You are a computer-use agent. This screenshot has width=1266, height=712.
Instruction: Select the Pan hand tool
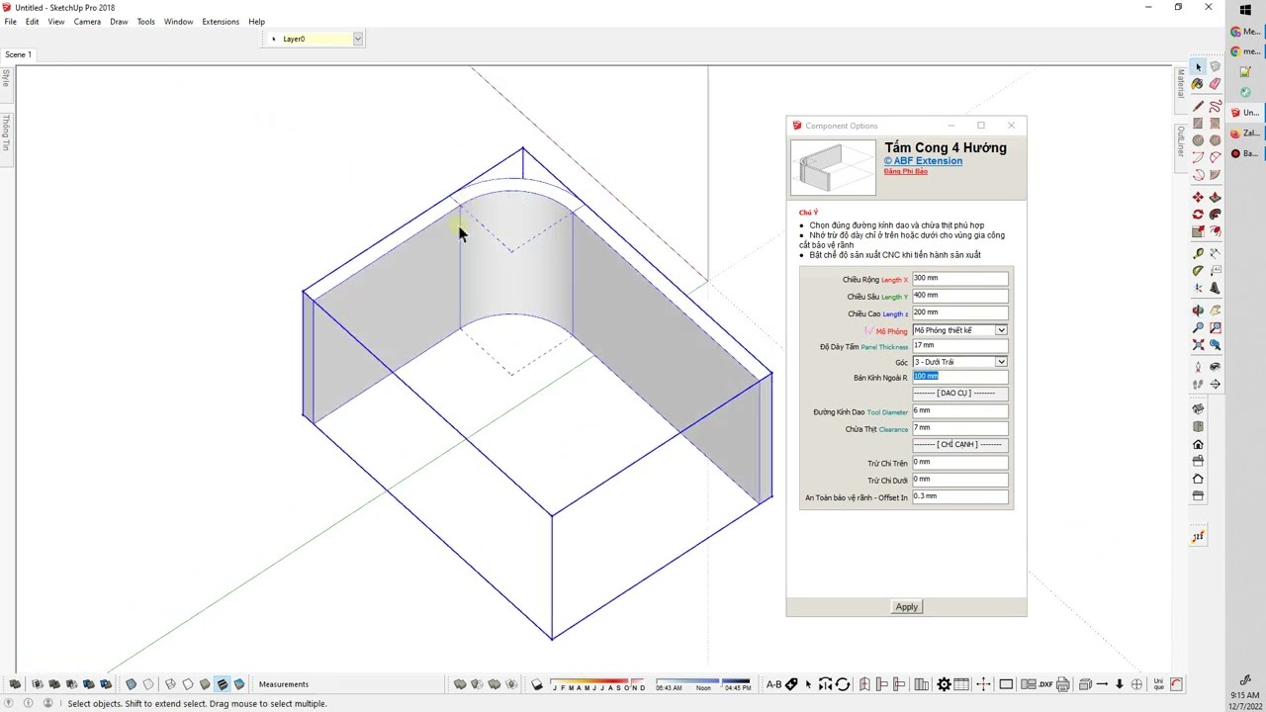tap(1216, 311)
